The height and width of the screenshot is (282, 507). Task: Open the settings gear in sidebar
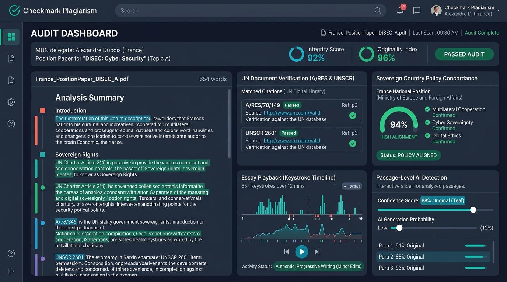[x=11, y=102]
